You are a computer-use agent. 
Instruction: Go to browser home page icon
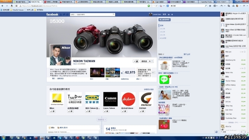tap(210, 6)
